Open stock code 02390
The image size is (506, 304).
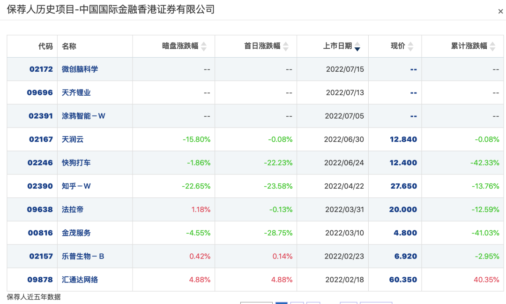[x=40, y=186]
